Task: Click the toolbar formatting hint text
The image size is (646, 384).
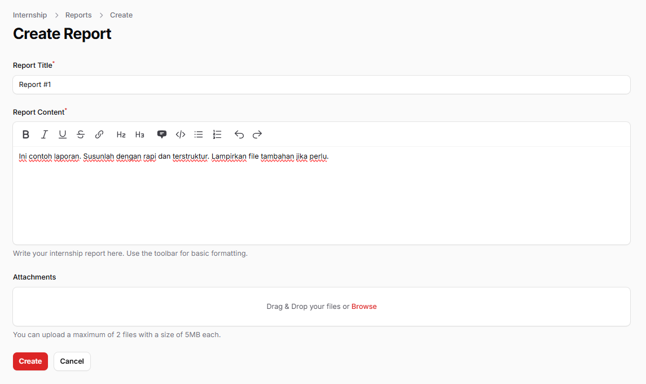Action: [130, 253]
